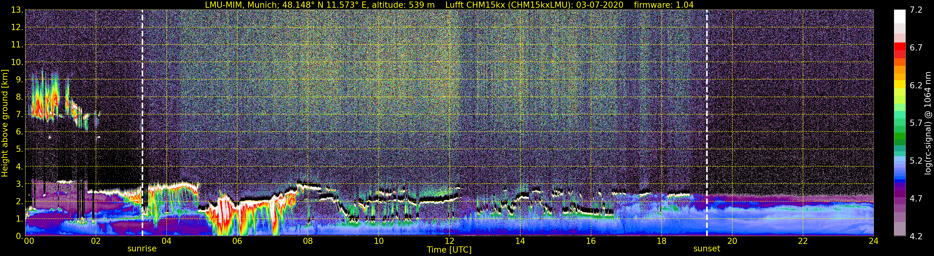Click the height axis tick label "7."
Screen dimensions: 934x256
point(19,115)
